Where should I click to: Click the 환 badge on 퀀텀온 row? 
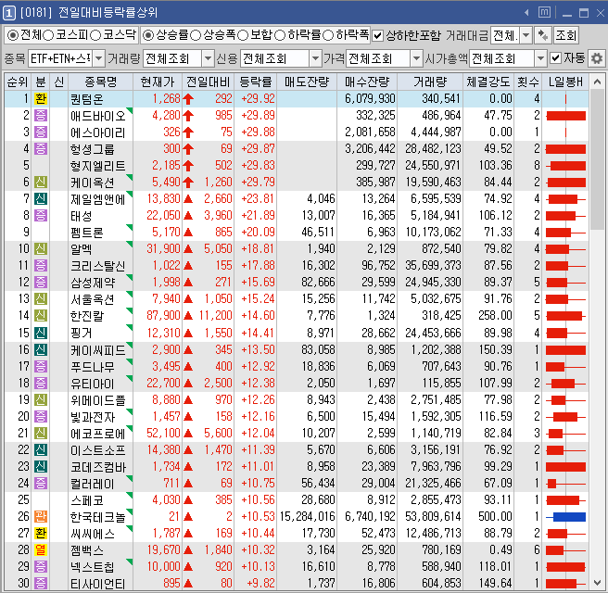click(41, 99)
